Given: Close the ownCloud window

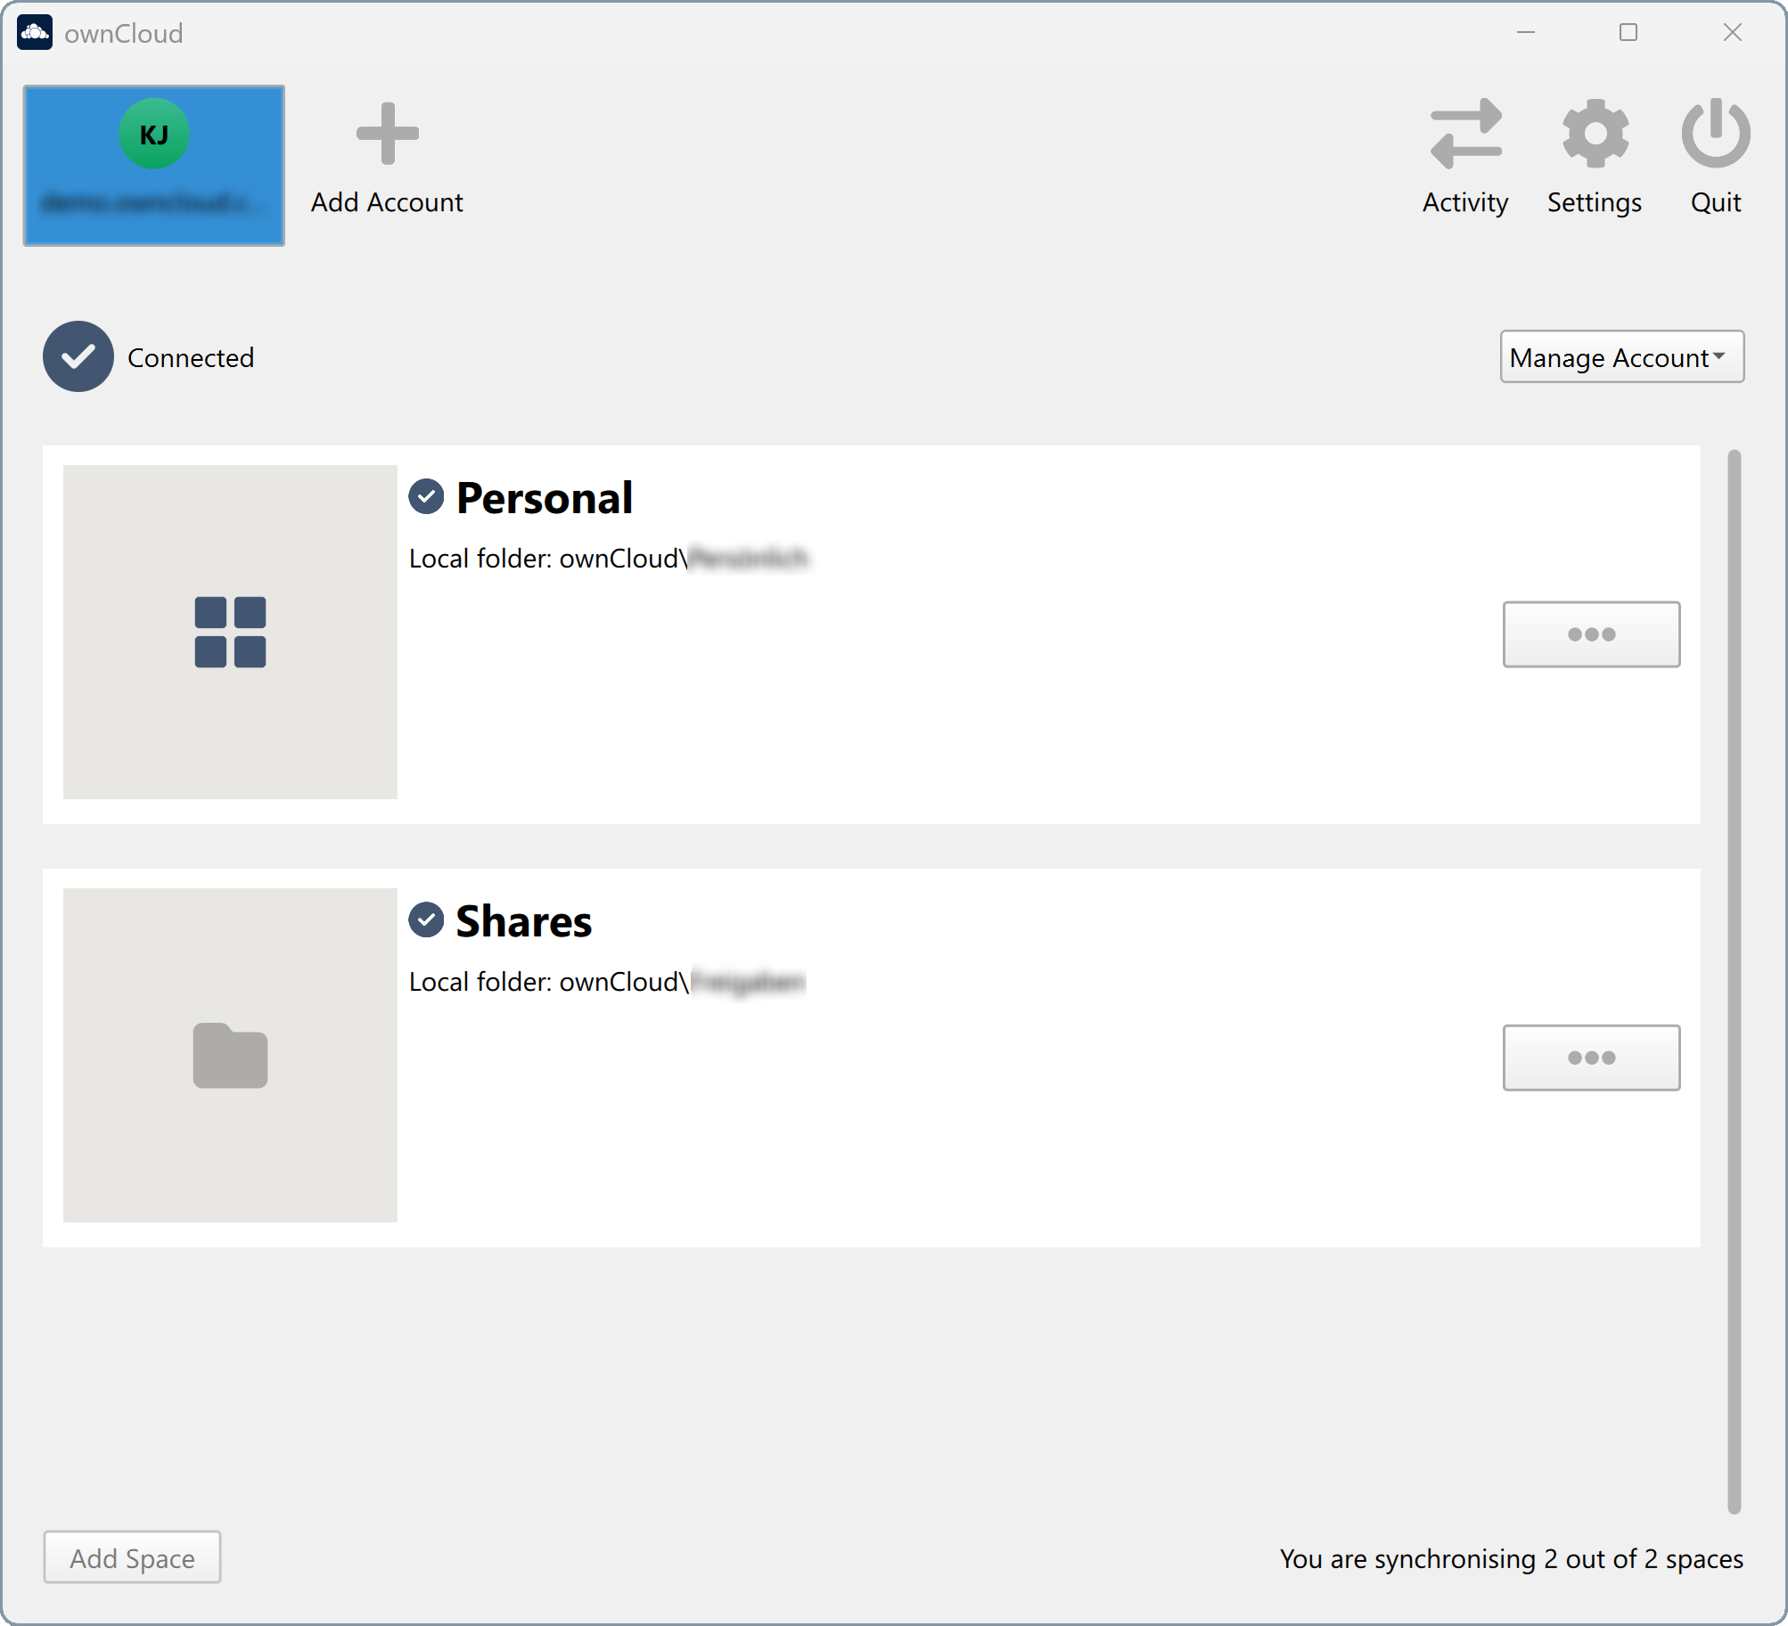Looking at the screenshot, I should (x=1733, y=33).
